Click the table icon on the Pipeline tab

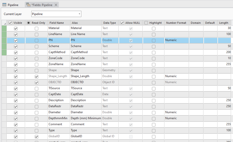coord(4,5)
